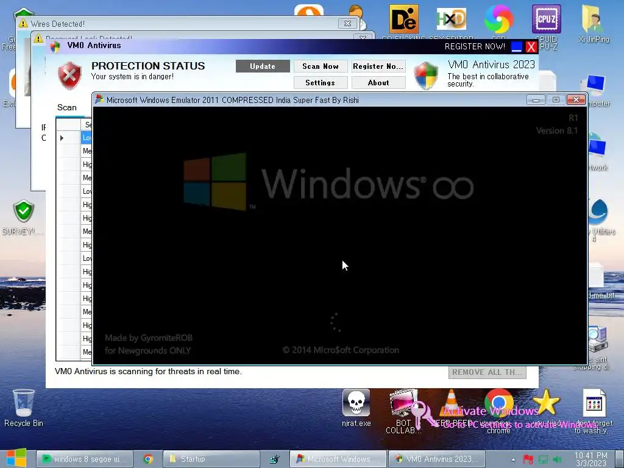Select the colorful pinwheel desktop icon
The height and width of the screenshot is (468, 624).
tap(498, 19)
